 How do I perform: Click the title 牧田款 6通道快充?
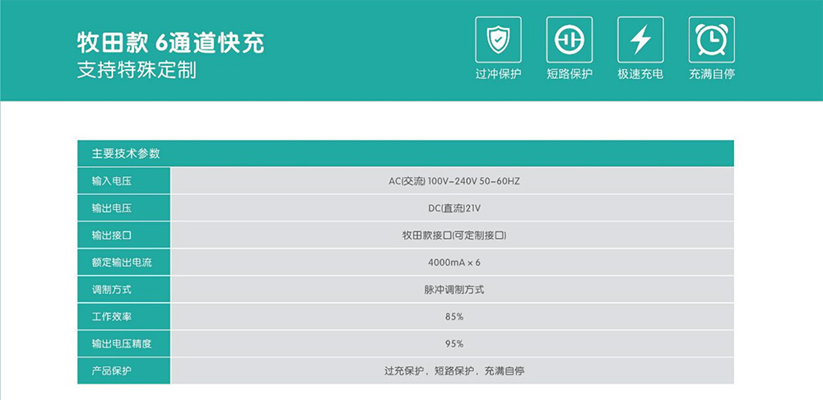click(170, 43)
